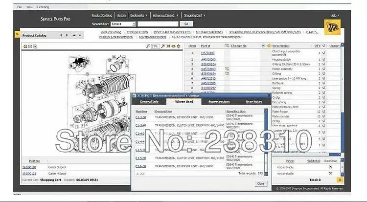Zoom out with the magnifier left of 21%
Screen dimensions: 367x202
point(148,46)
